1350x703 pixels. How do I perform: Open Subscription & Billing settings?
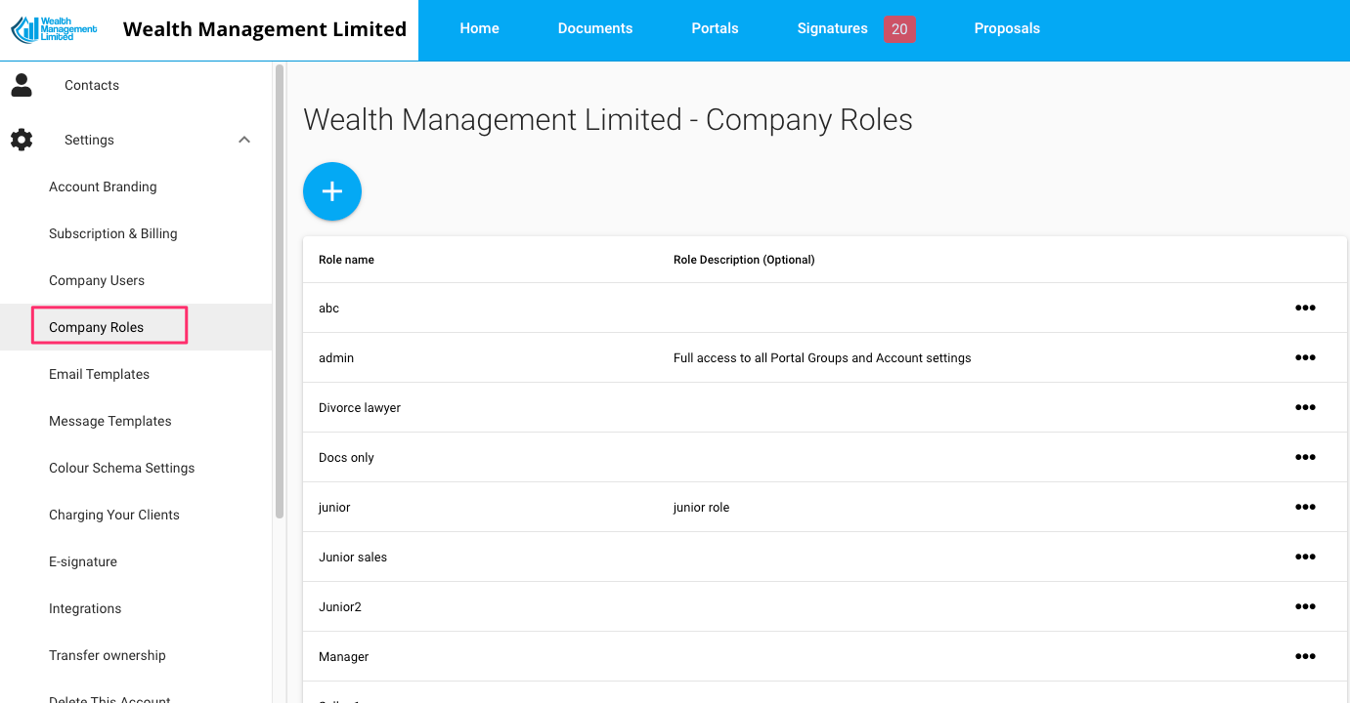(x=113, y=233)
